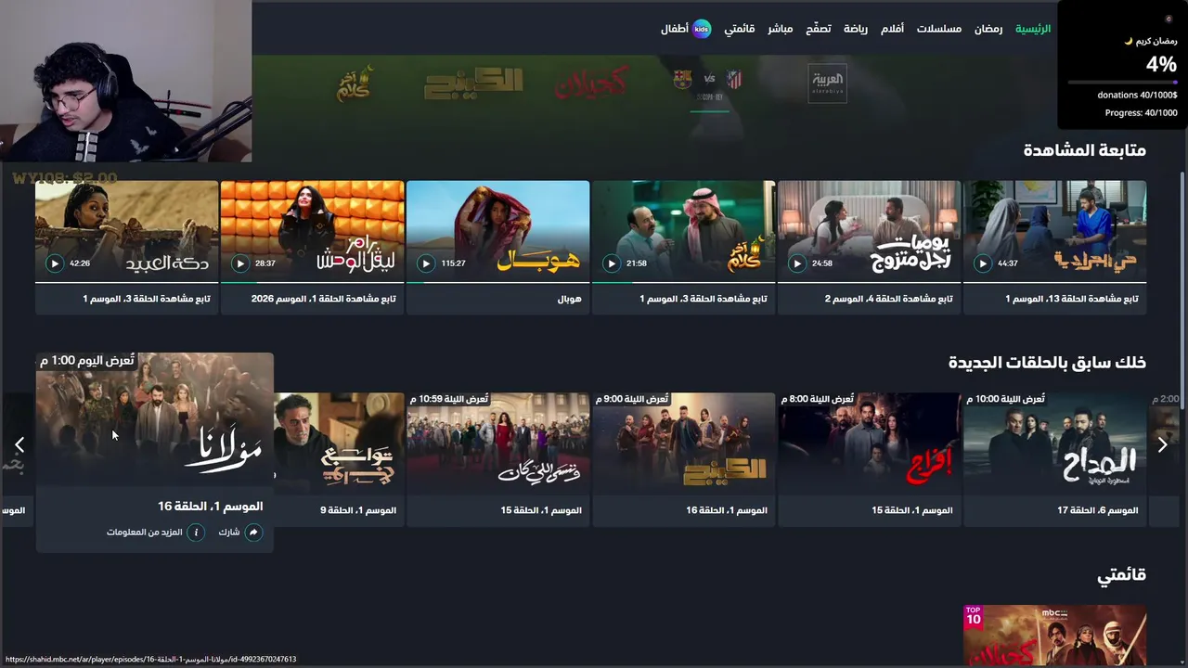Screen dimensions: 1188x668
Task: Click the هوبال title text
Action: 570,299
